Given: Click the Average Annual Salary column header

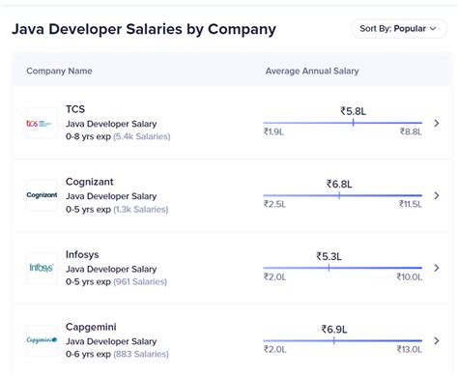Looking at the screenshot, I should (x=312, y=71).
